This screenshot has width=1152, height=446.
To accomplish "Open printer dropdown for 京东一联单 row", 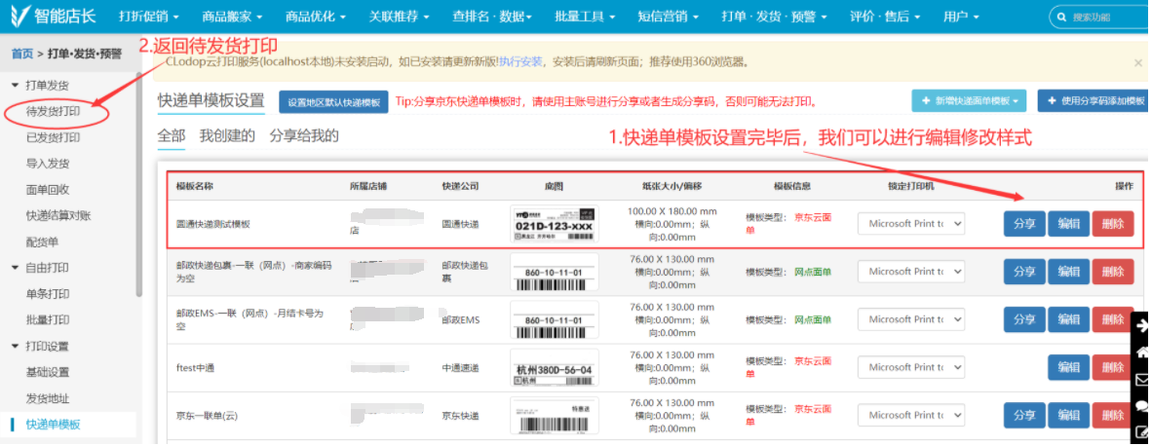I will [x=910, y=415].
